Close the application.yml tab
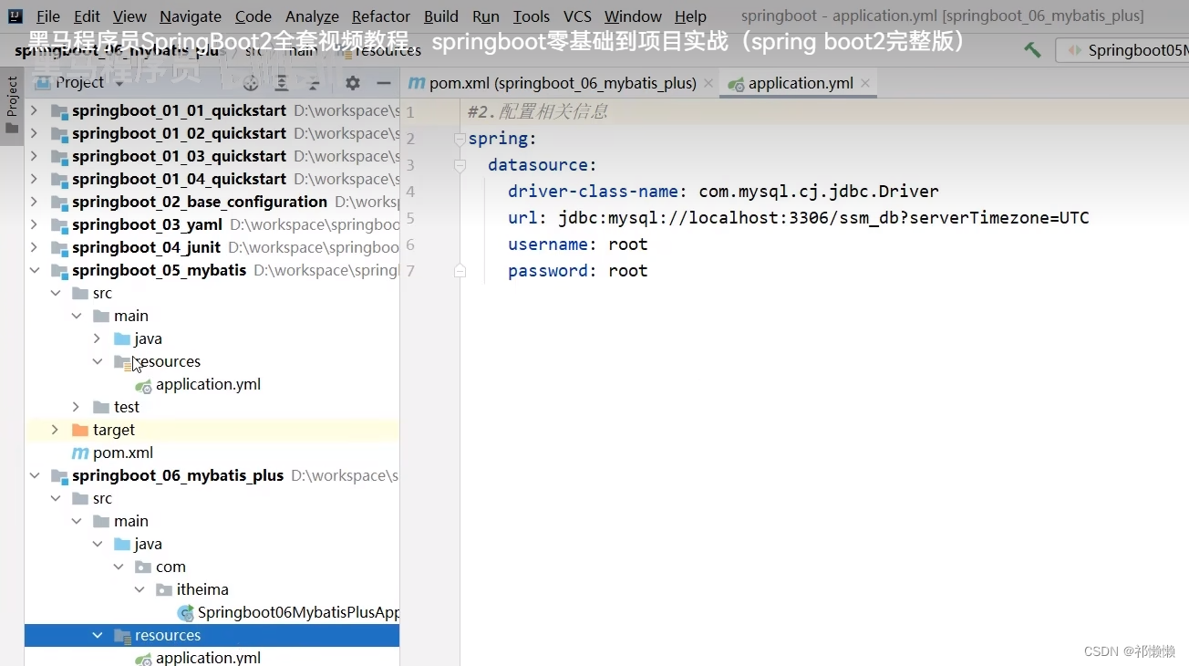The image size is (1189, 666). [864, 82]
